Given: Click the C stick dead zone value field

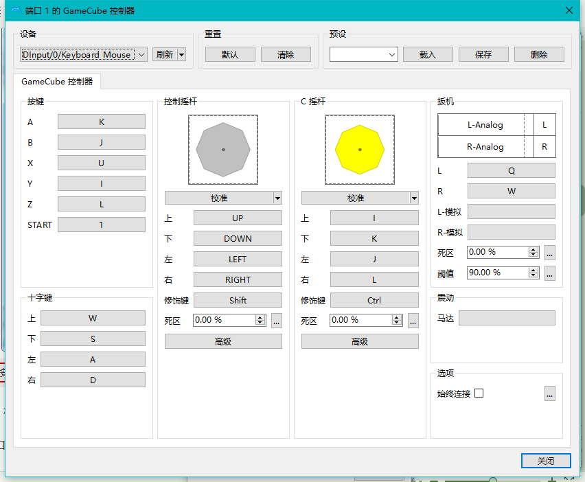Looking at the screenshot, I should pos(360,320).
